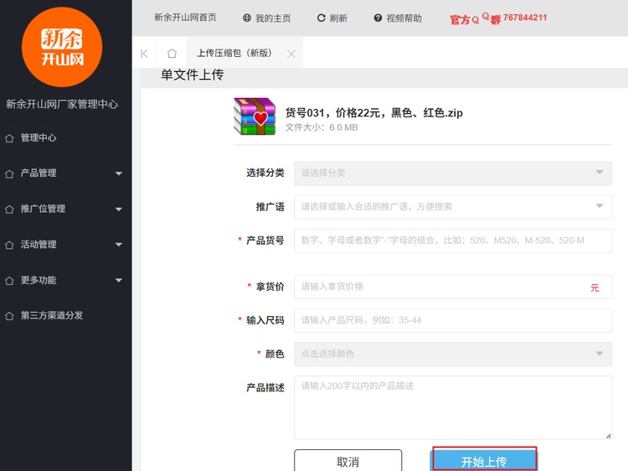
Task: Expand 推广位管理 sidebar menu
Action: [65, 209]
